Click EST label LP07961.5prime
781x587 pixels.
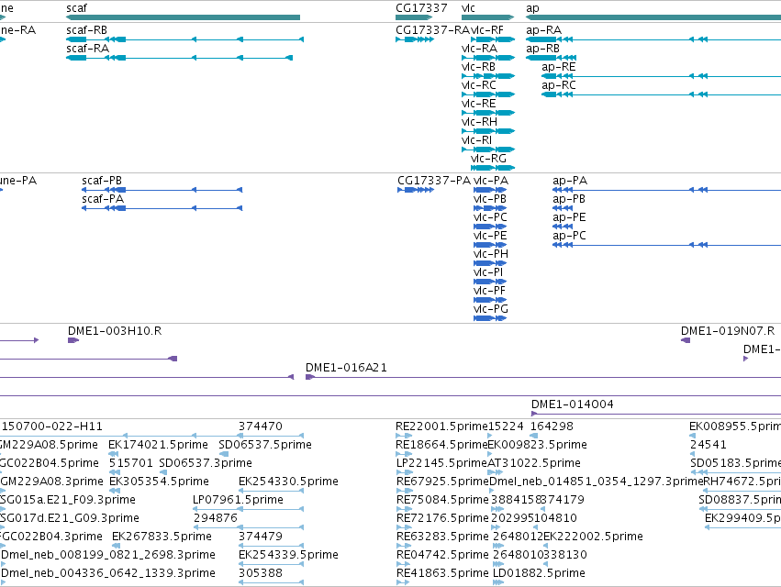click(x=238, y=499)
